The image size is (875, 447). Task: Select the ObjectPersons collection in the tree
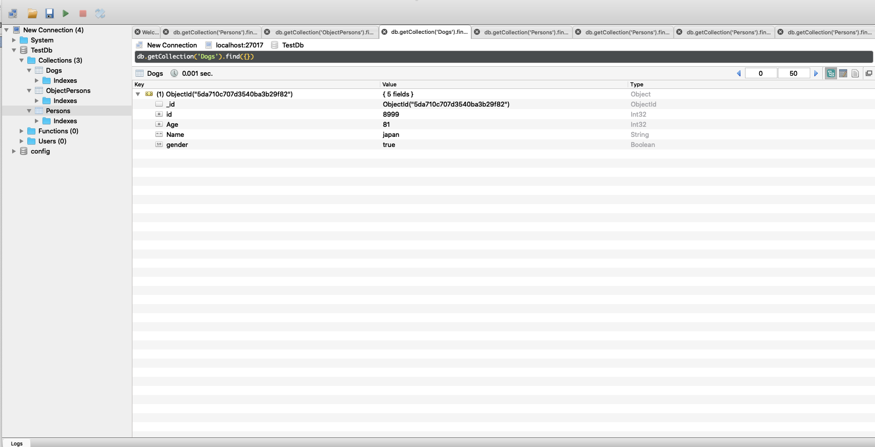68,90
